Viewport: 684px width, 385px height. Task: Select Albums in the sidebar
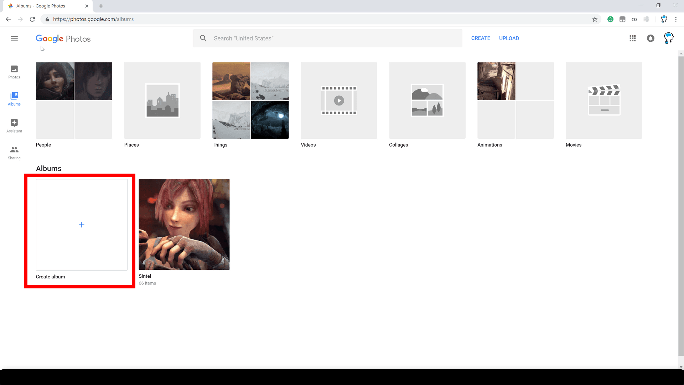[14, 98]
